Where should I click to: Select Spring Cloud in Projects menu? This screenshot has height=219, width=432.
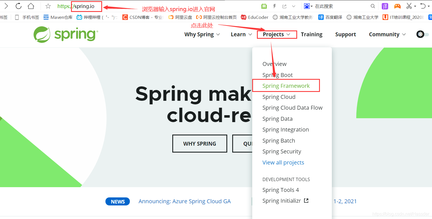pos(279,97)
